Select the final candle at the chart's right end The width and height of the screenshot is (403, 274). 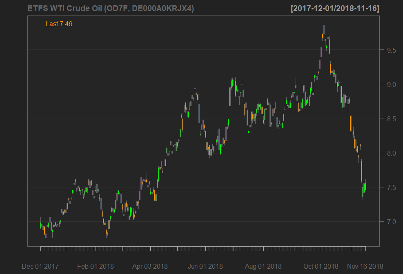(x=365, y=186)
